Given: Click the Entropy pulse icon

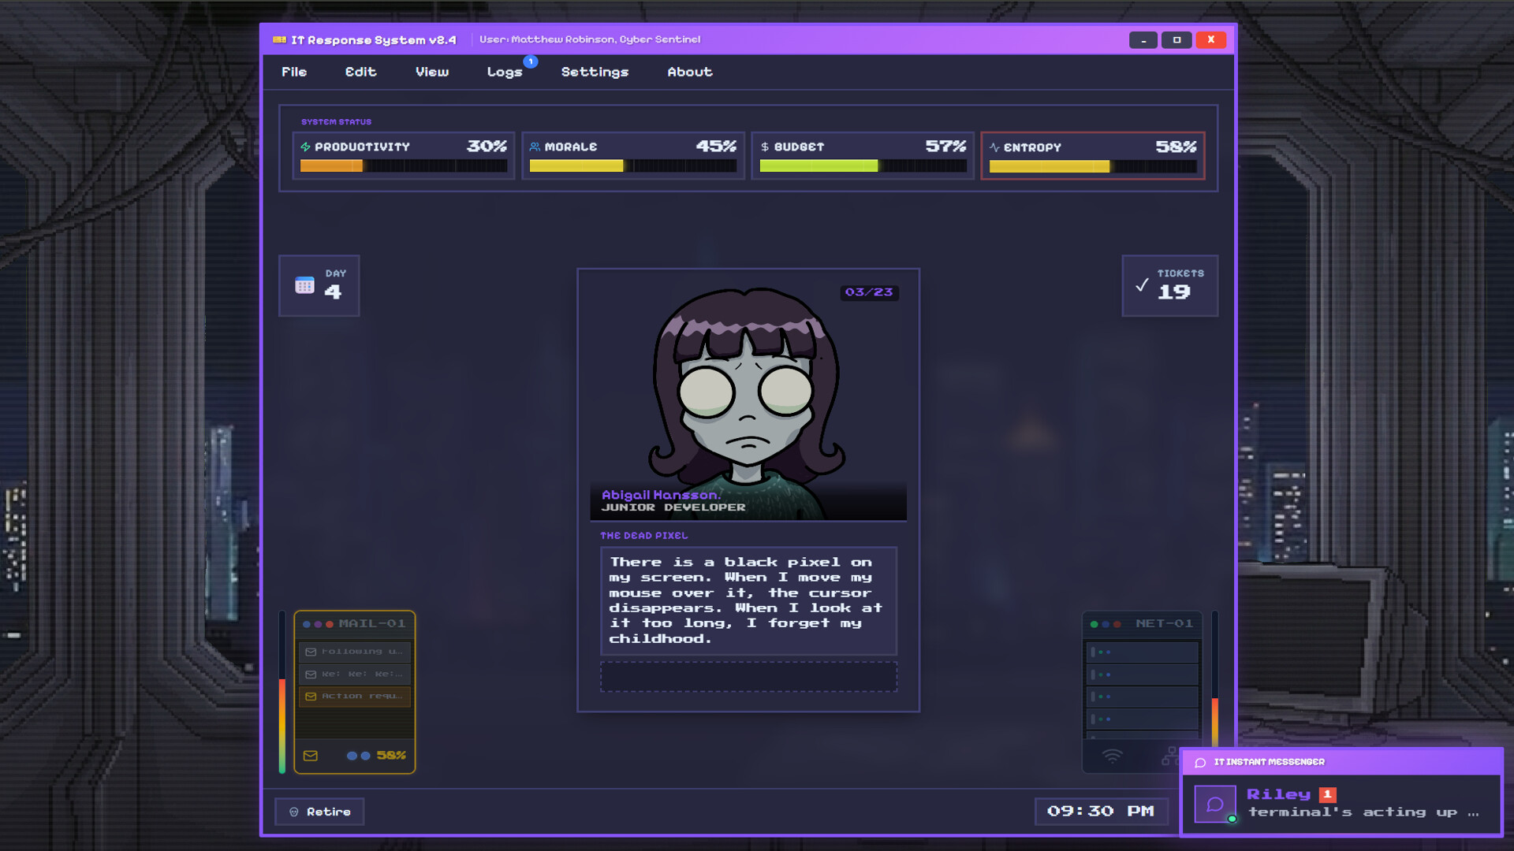Looking at the screenshot, I should [x=994, y=147].
